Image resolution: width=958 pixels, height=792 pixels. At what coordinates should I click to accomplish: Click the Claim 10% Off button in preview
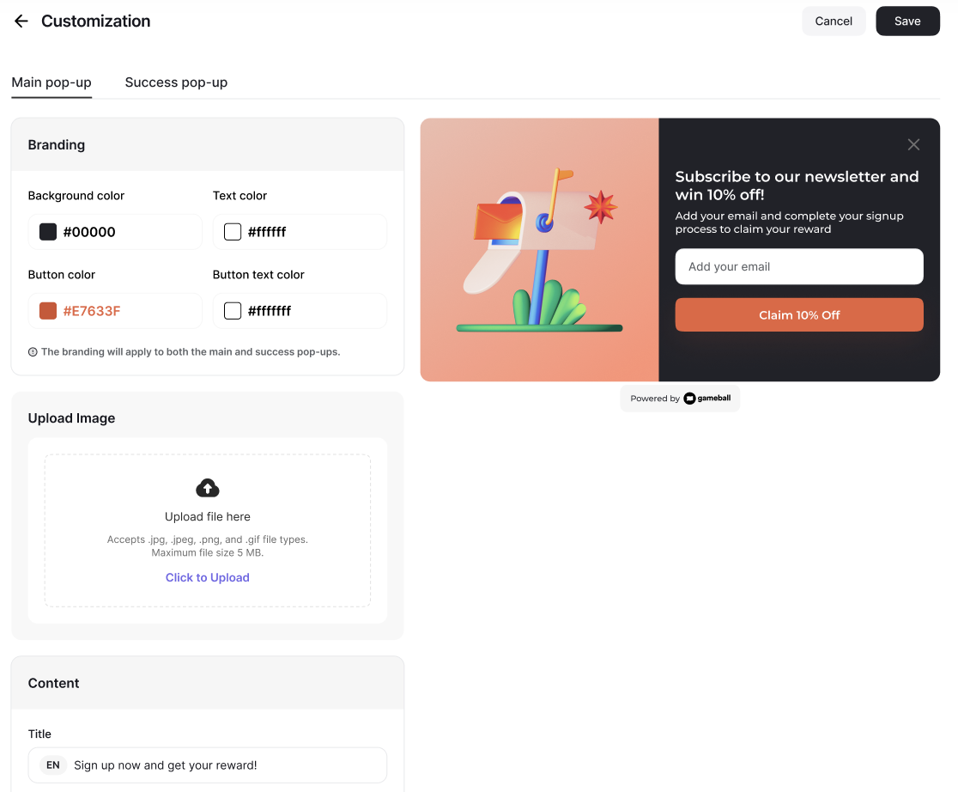tap(799, 314)
